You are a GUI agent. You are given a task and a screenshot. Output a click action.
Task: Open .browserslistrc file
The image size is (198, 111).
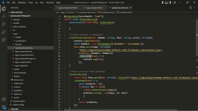click(31, 101)
